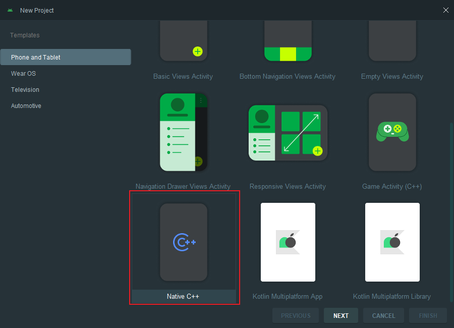Select the Basic Views Activity thumbnail
The height and width of the screenshot is (328, 454).
point(184,41)
